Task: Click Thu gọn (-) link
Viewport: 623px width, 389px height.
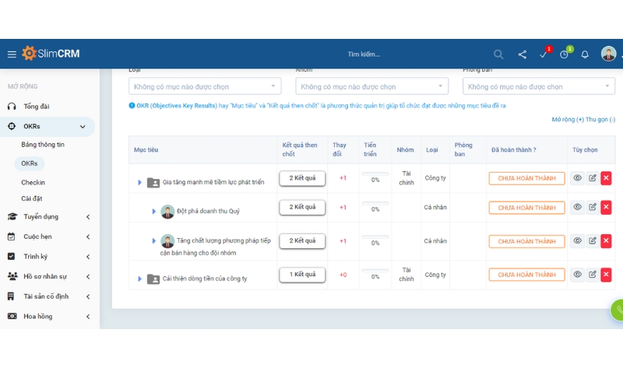Action: coord(600,120)
